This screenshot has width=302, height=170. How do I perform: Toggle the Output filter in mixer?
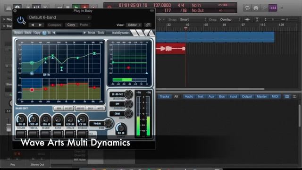pos(247,96)
